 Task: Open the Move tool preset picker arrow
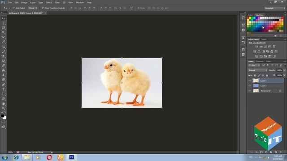(x=9, y=8)
